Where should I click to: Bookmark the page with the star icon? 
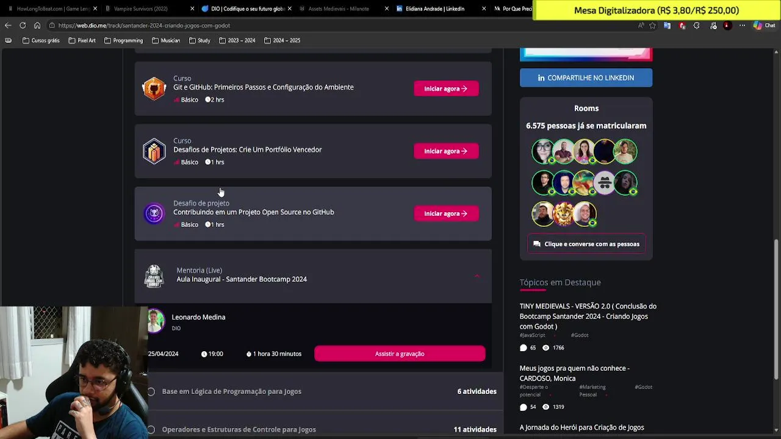pyautogui.click(x=653, y=26)
